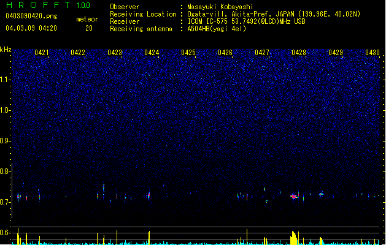386x245 pixels.
Task: Click the tall vertical echo streak near 0423
Action: pyautogui.click(x=104, y=190)
